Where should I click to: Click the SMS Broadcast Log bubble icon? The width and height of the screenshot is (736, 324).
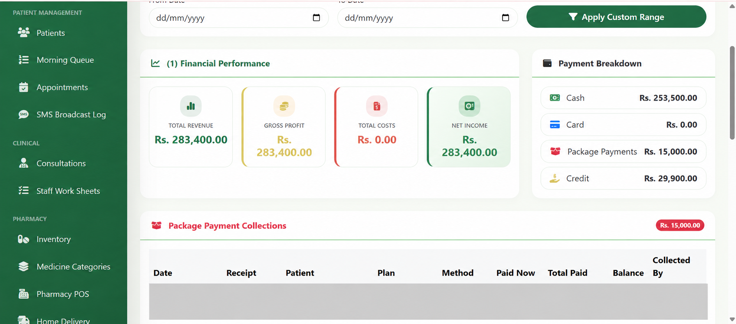(x=24, y=114)
